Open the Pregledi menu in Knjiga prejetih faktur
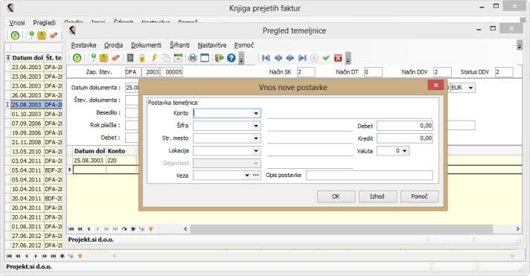The height and width of the screenshot is (276, 530). [x=44, y=22]
